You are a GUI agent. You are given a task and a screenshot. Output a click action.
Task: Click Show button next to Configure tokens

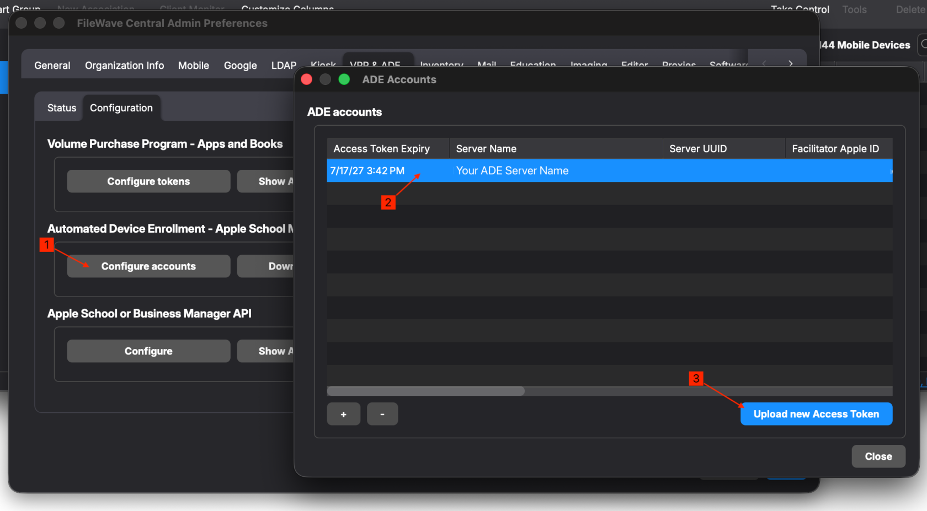(266, 181)
